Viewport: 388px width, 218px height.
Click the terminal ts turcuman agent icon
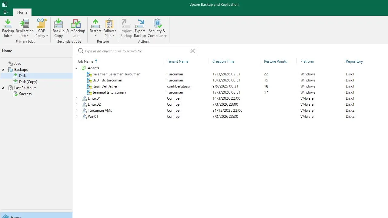pos(89,92)
